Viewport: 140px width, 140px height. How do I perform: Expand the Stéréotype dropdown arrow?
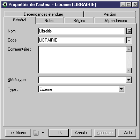tap(129, 80)
